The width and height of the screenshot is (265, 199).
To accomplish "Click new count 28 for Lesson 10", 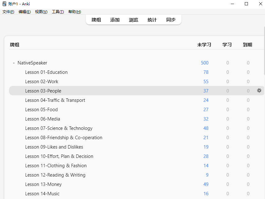I will pos(206,156).
